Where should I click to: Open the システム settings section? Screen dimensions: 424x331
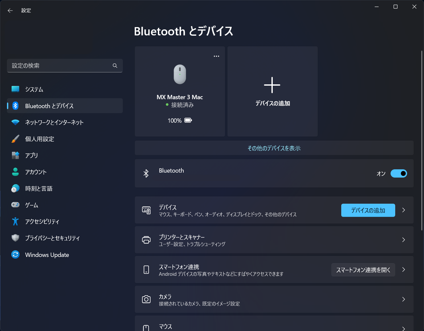(34, 89)
